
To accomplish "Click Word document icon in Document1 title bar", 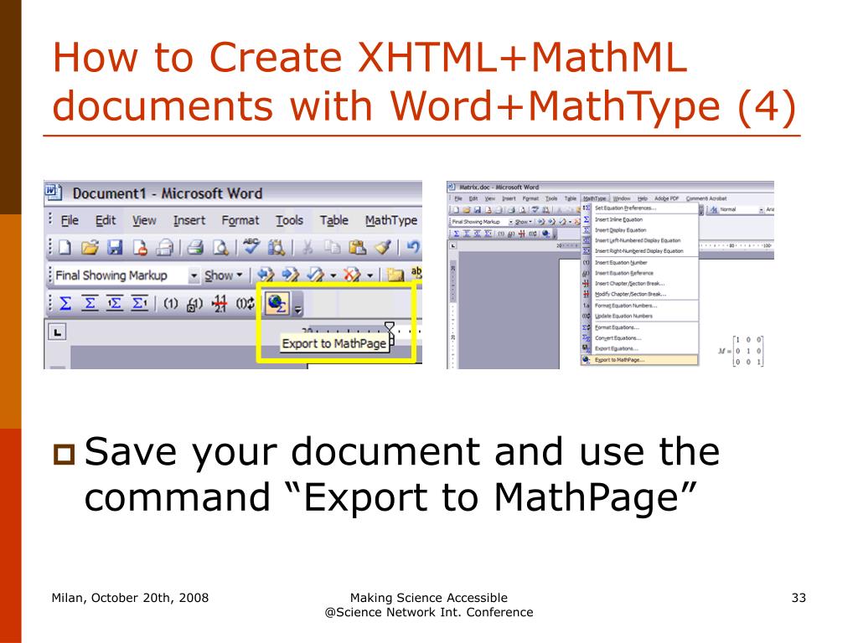I will point(53,193).
